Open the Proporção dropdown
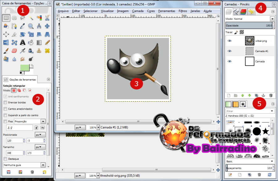The width and height of the screenshot is (278, 181). (30, 121)
